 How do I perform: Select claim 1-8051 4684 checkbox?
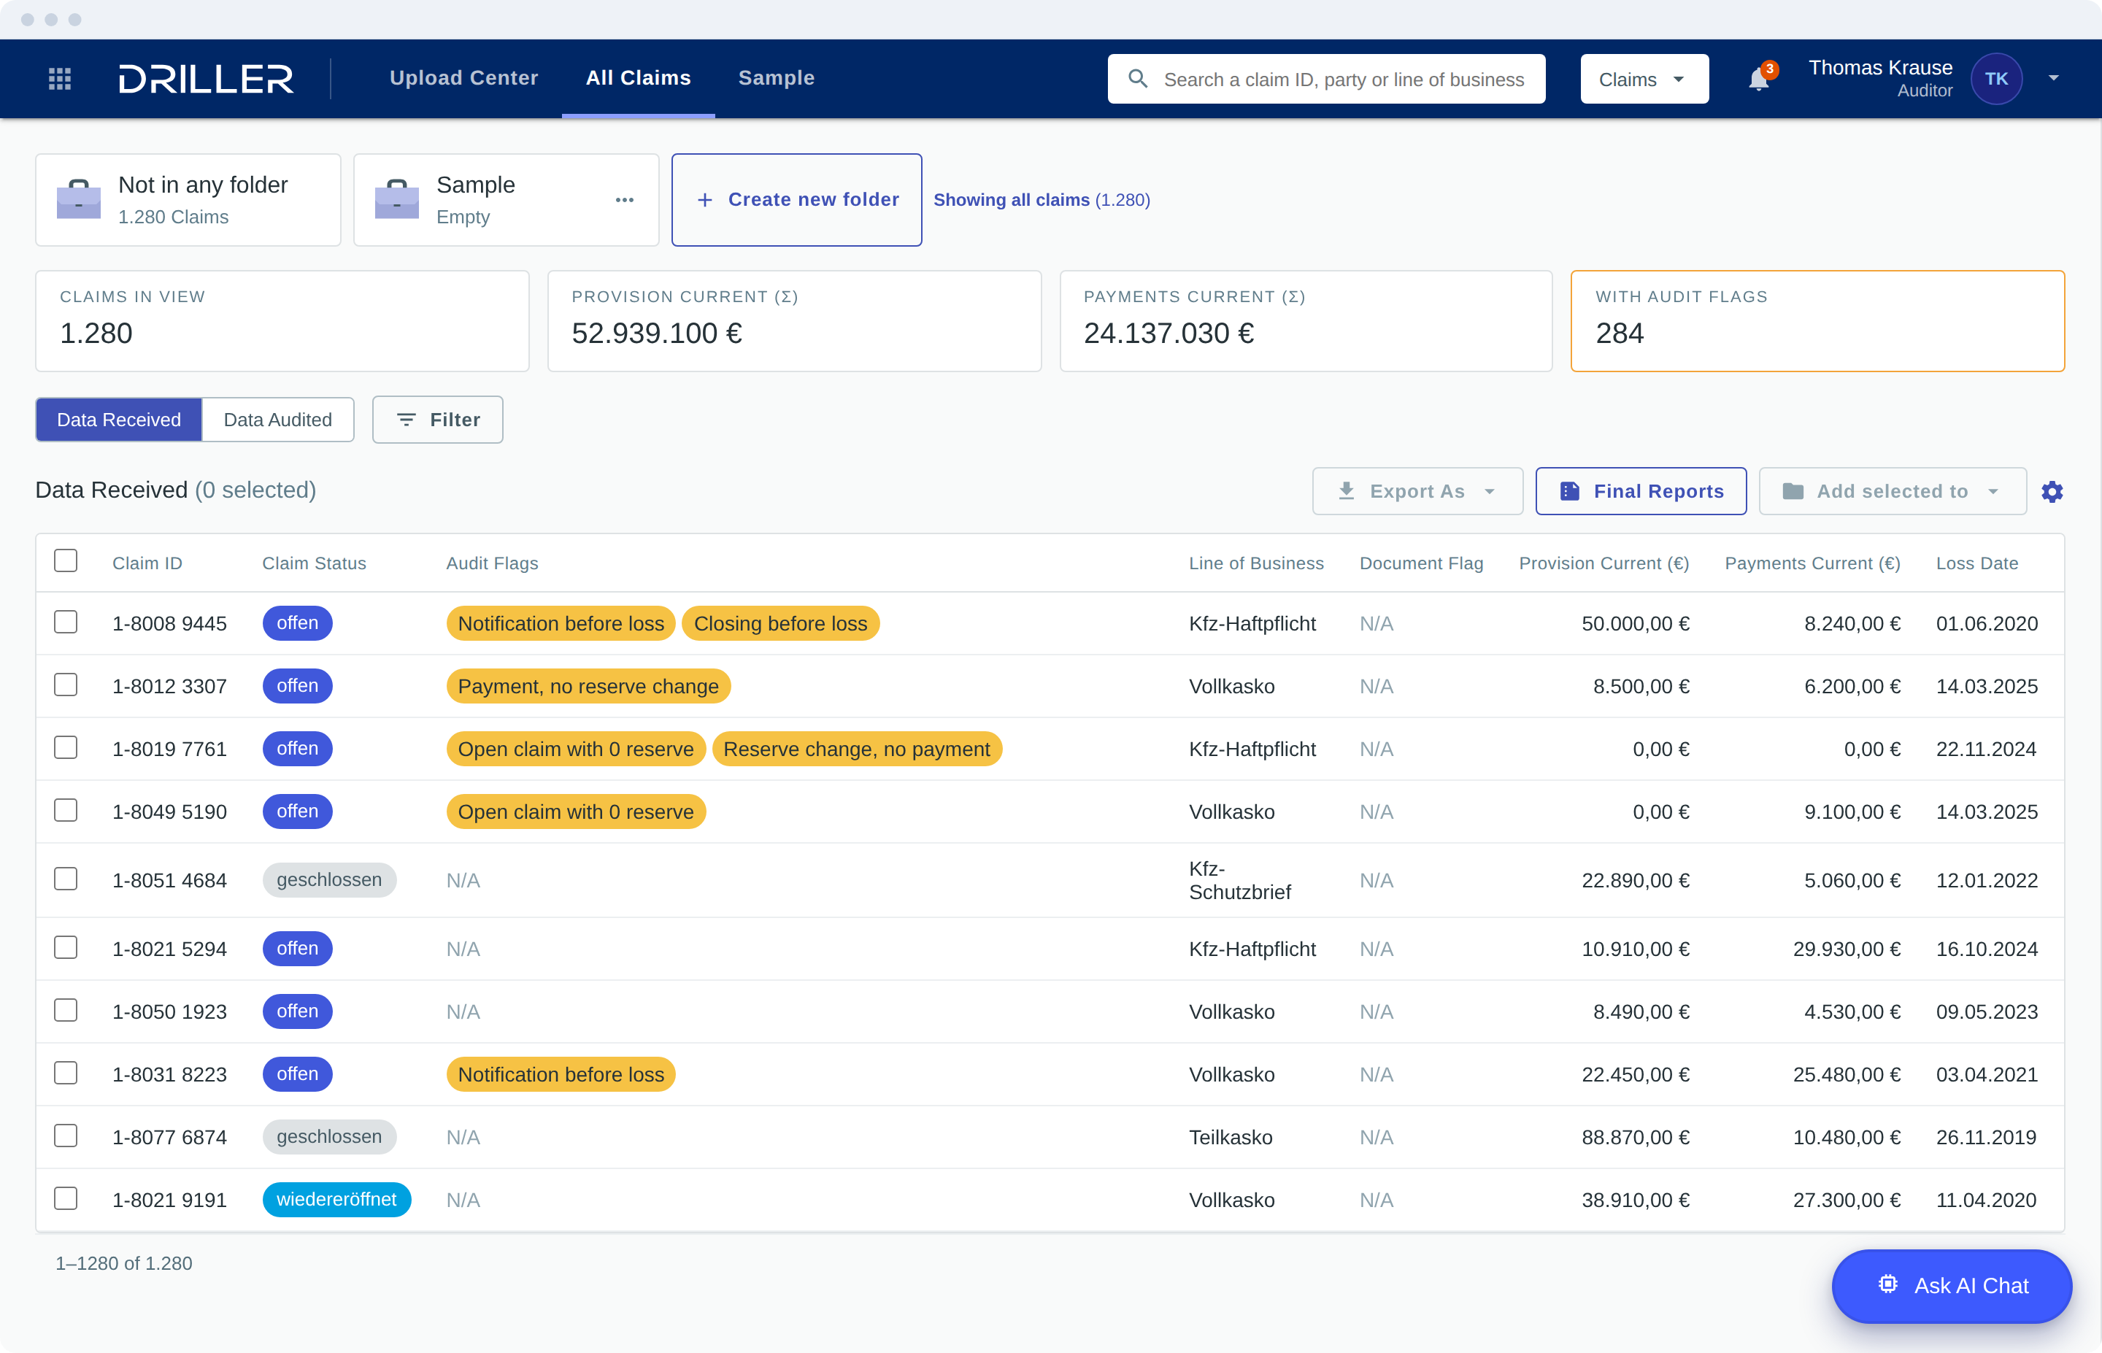click(x=66, y=879)
